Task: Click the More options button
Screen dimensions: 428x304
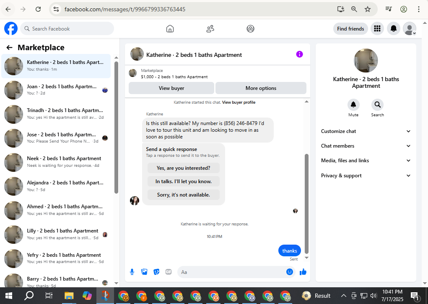Action: [x=261, y=88]
